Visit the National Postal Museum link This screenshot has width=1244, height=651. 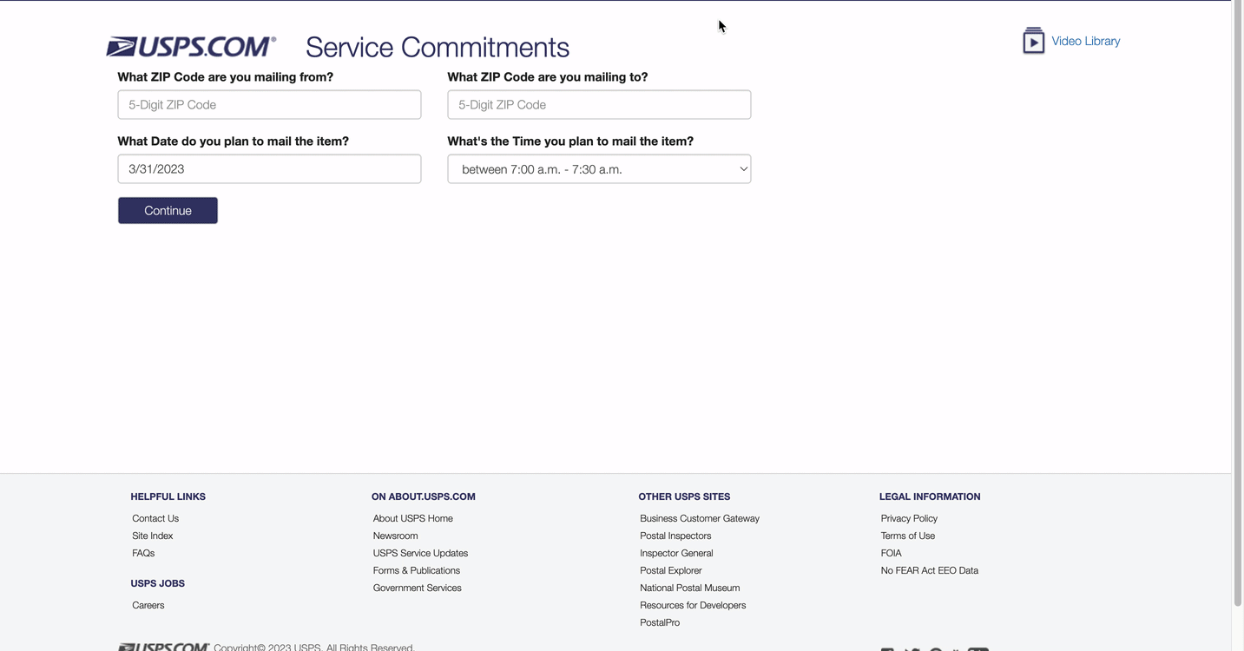(x=690, y=588)
